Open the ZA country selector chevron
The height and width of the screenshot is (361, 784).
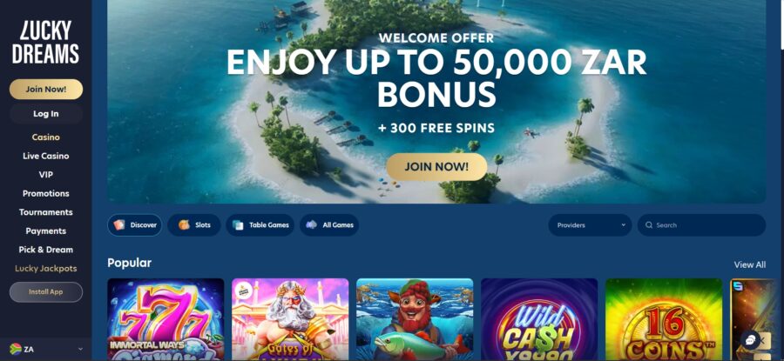[80, 349]
